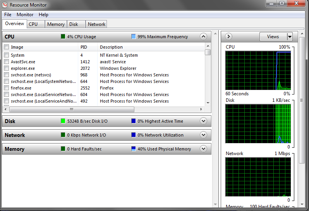Screen dimensions: 309x211
Task: Click the '40% Used Physical Memory' text
Action: [164, 149]
